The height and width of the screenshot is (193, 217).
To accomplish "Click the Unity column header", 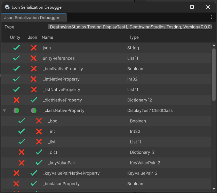I will coord(15,37).
